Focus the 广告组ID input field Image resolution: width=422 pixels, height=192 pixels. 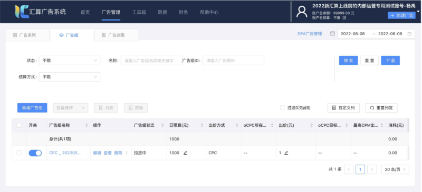point(233,60)
